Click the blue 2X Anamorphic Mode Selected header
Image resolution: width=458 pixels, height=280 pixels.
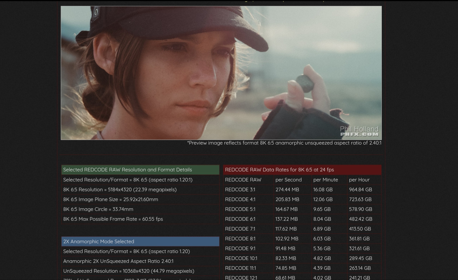(140, 241)
